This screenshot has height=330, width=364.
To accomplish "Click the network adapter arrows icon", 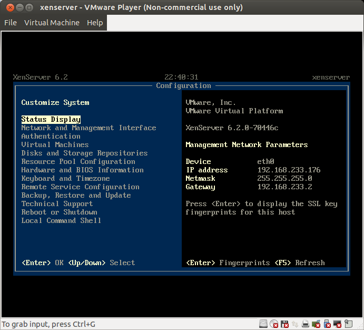I will [295, 324].
